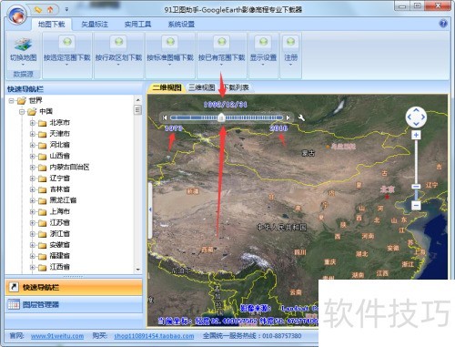The width and height of the screenshot is (455, 347).
Task: Click the 快速导航栏 shortcut arrow icon
Action: (14, 287)
